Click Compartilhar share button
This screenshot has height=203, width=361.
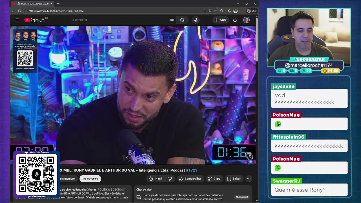click(190, 179)
